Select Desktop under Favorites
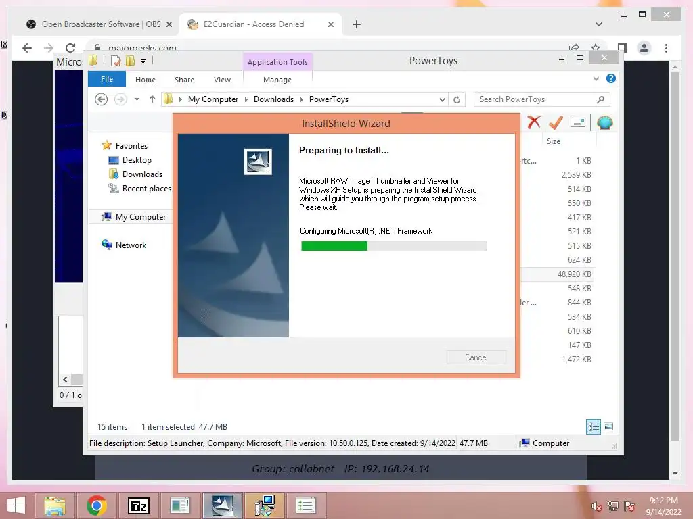The image size is (693, 519). [137, 160]
